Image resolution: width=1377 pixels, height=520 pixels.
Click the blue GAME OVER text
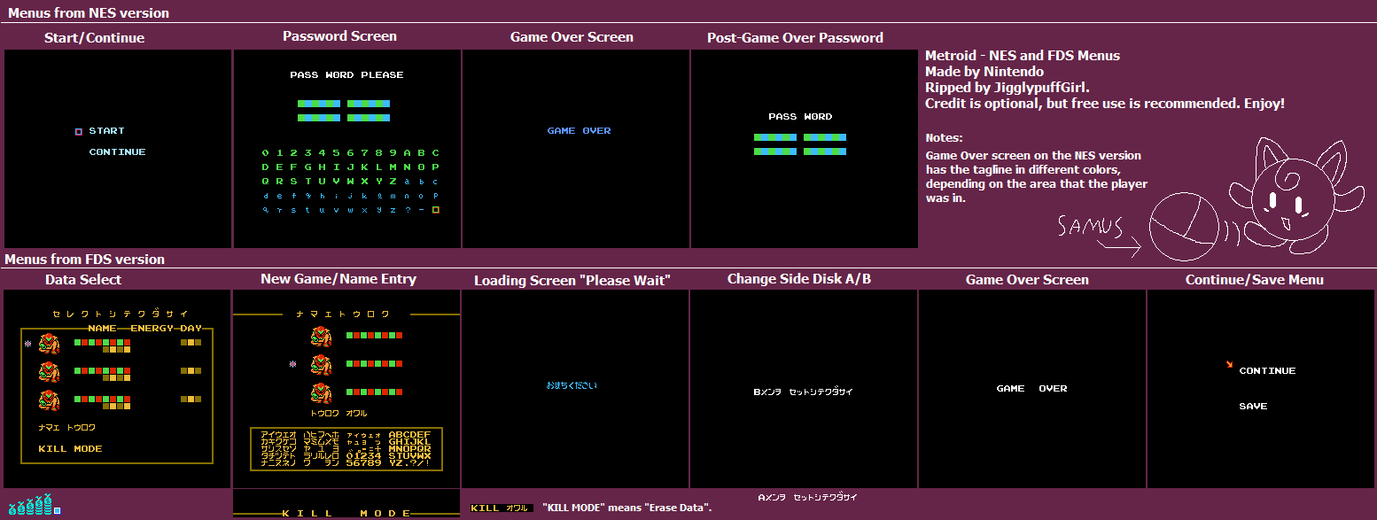[579, 131]
